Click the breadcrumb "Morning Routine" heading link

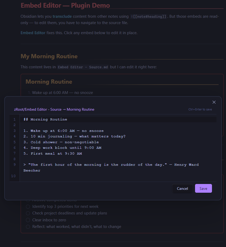81,109
